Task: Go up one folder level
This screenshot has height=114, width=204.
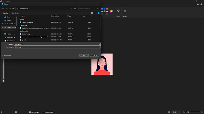Action: pyautogui.click(x=13, y=9)
